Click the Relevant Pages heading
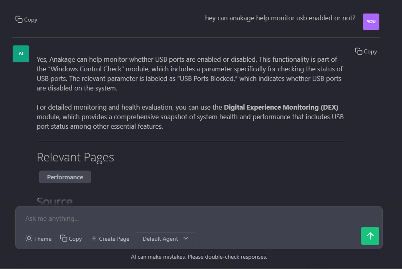Screen dimensions: 402x269 tap(75, 157)
